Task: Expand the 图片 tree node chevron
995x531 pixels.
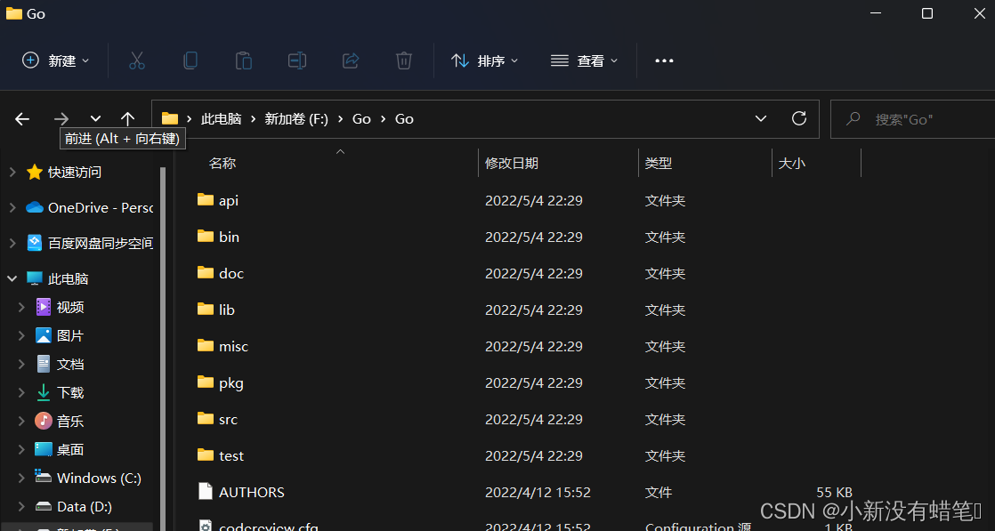Action: pyautogui.click(x=21, y=335)
